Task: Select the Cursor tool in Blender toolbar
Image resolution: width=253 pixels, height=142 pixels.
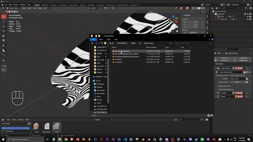Action: click(4, 21)
